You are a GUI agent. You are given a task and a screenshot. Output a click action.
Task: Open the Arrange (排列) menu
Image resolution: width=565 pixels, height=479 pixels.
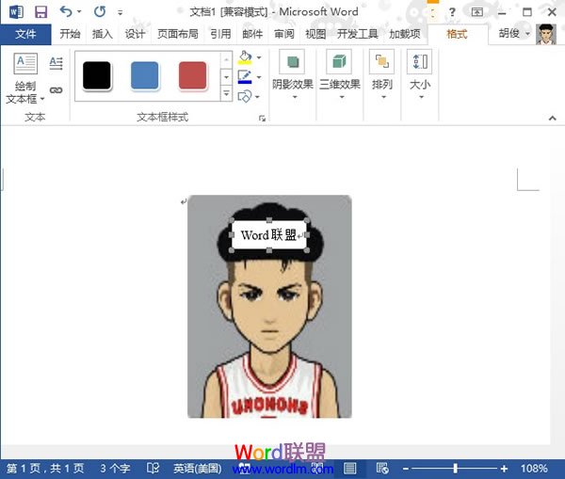point(381,76)
